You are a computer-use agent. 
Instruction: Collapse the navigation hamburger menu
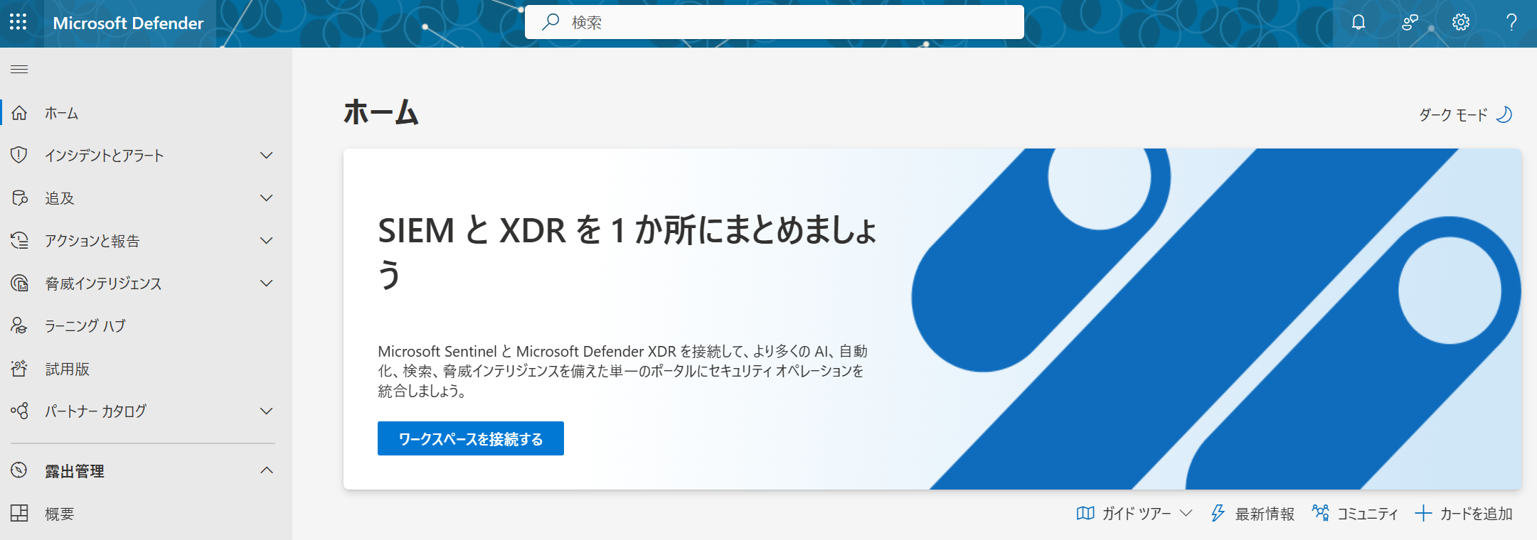(19, 69)
